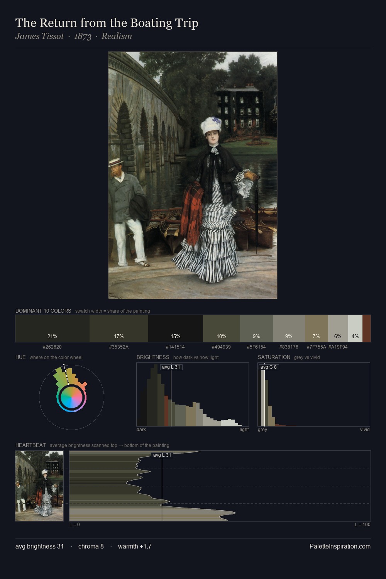Image resolution: width=386 pixels, height=579 pixels.
Task: Click the title 'The Return from the Boating Trip'
Action: click(x=107, y=23)
